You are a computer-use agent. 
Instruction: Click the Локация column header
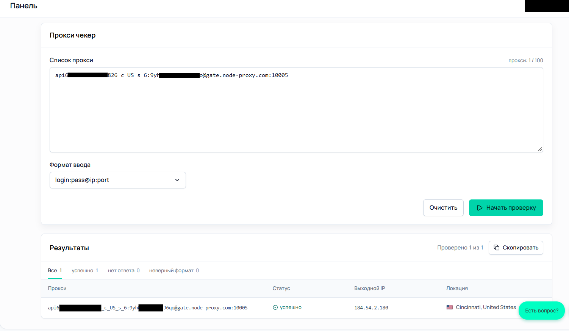[457, 288]
